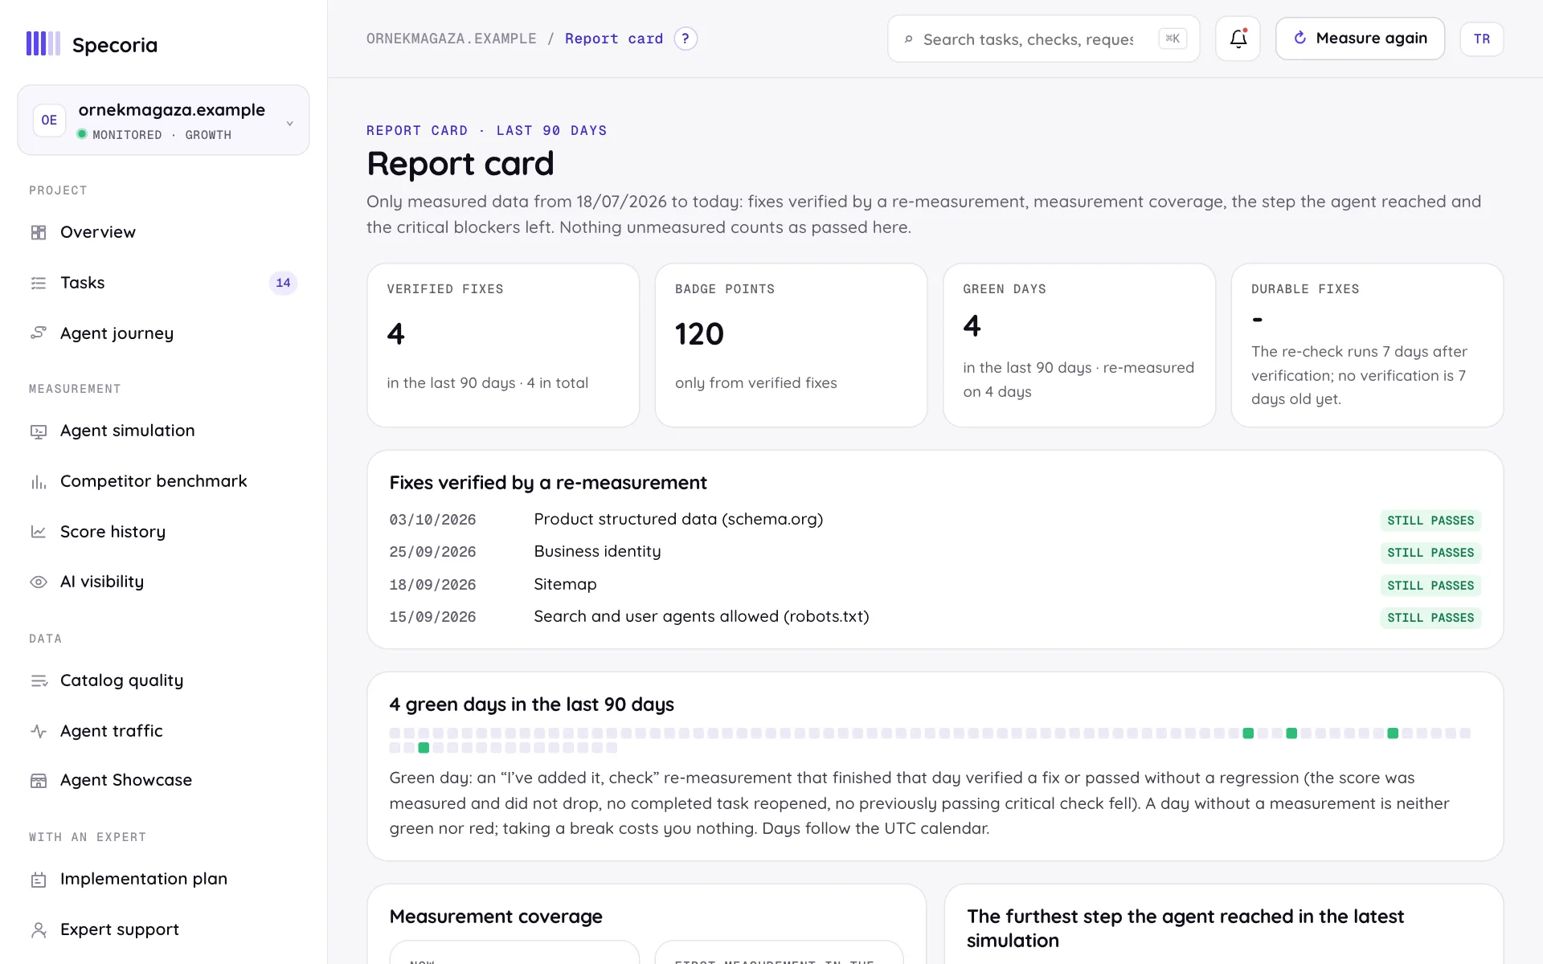The height and width of the screenshot is (964, 1543).
Task: Click the Report card breadcrumb
Action: pyautogui.click(x=614, y=39)
